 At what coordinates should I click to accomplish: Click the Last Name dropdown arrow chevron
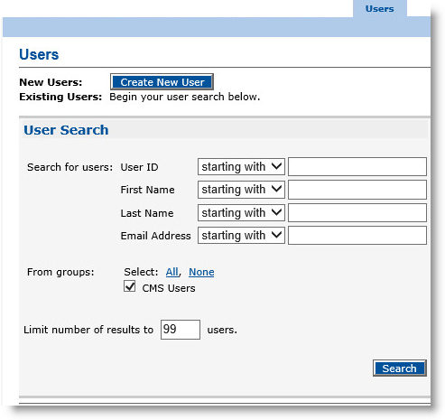pos(276,212)
